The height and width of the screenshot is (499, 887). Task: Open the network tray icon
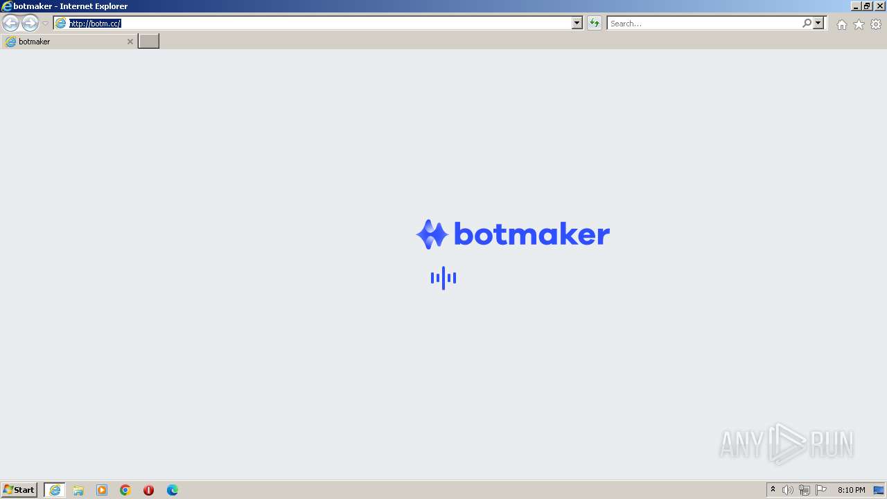pos(805,490)
